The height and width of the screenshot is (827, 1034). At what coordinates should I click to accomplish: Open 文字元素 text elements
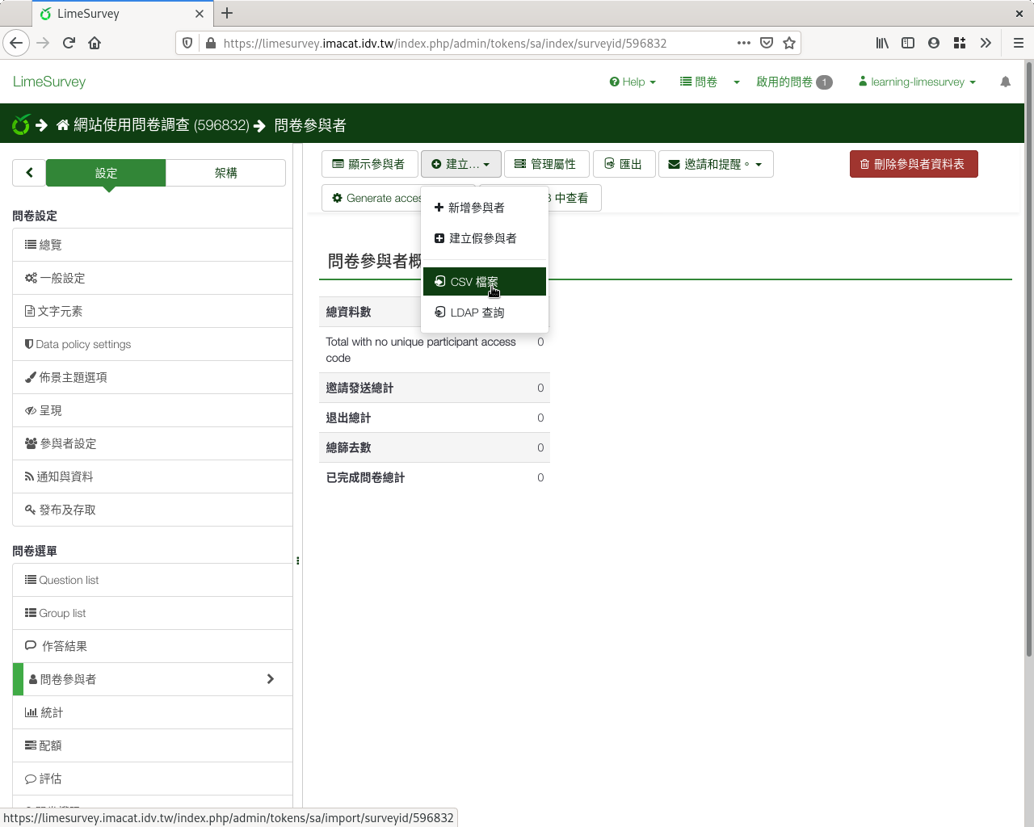coord(153,311)
